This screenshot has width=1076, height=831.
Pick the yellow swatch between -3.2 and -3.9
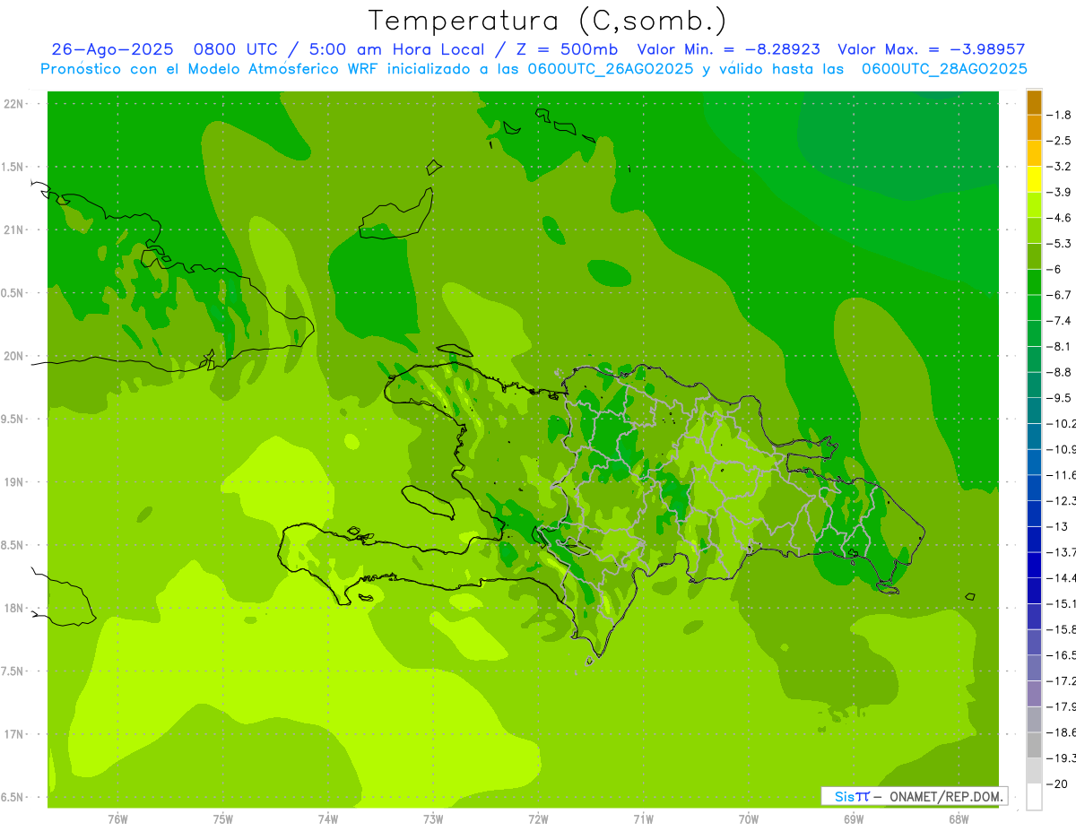tap(1034, 179)
